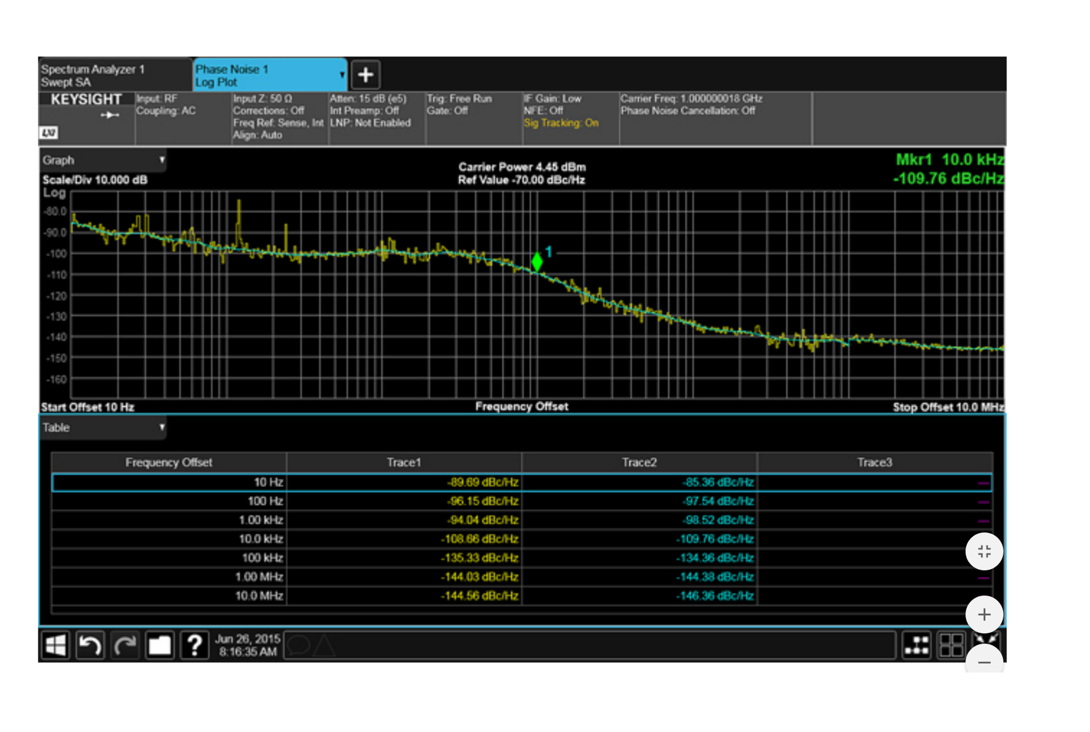
Task: Click Trace2 value -134.36 dBc/Hz
Action: click(x=715, y=558)
